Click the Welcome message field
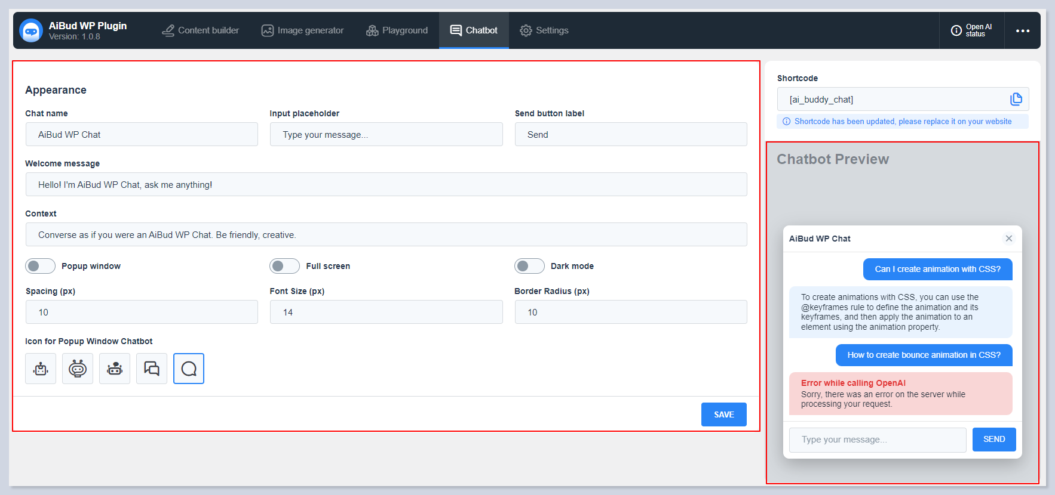This screenshot has width=1055, height=495. tap(386, 184)
